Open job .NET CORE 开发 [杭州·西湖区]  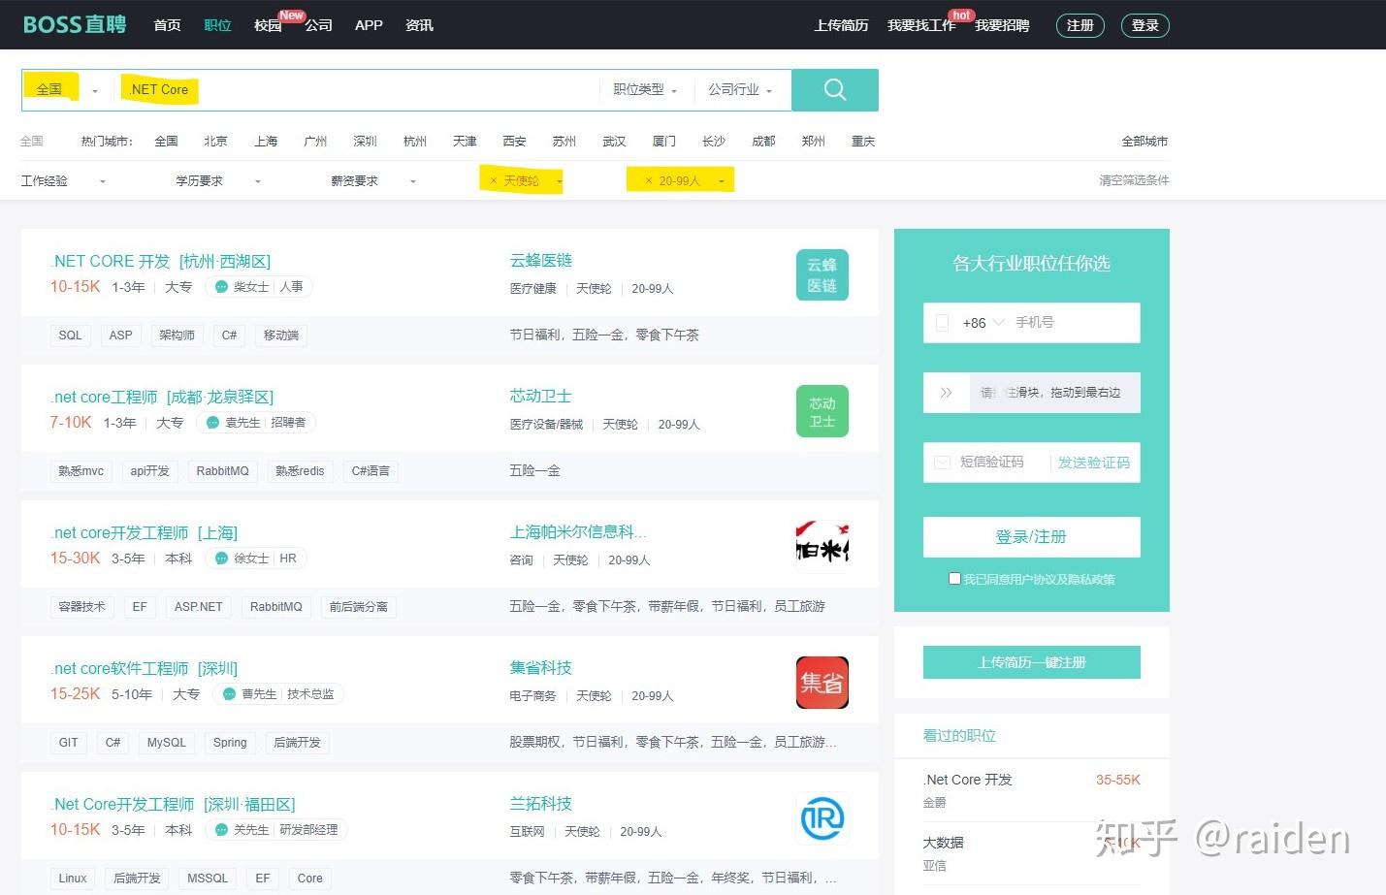point(160,261)
